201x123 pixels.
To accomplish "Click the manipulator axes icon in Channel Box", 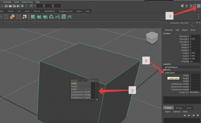I will [192, 26].
